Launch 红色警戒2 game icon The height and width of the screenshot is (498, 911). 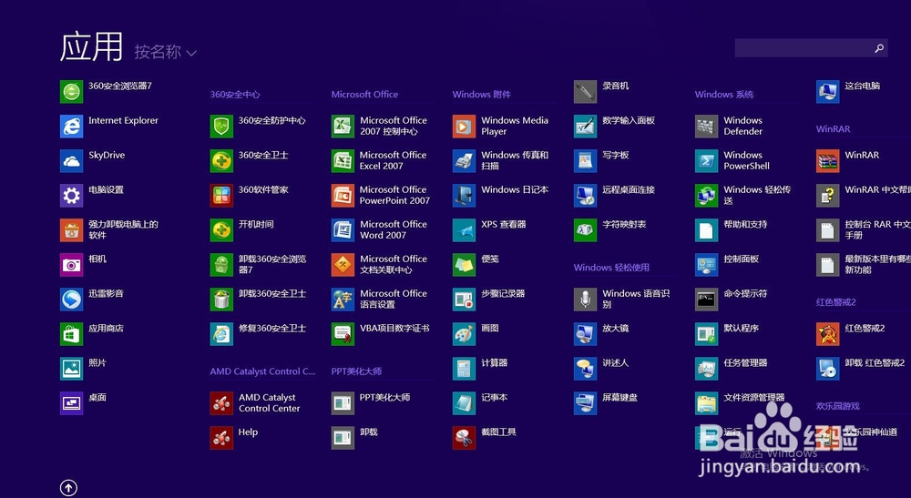(827, 334)
